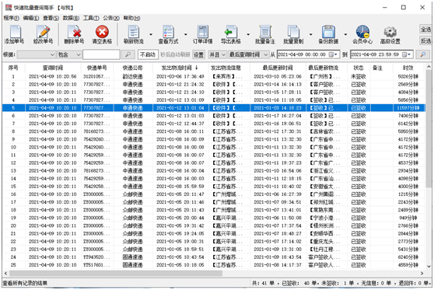Expand the 查看方式 dropdown arrow
Image resolution: width=434 pixels, height=290 pixels.
(x=185, y=34)
